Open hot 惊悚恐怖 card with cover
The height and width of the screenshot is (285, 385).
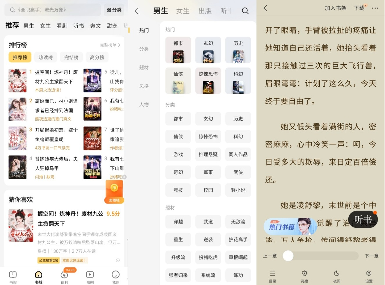coord(208,81)
